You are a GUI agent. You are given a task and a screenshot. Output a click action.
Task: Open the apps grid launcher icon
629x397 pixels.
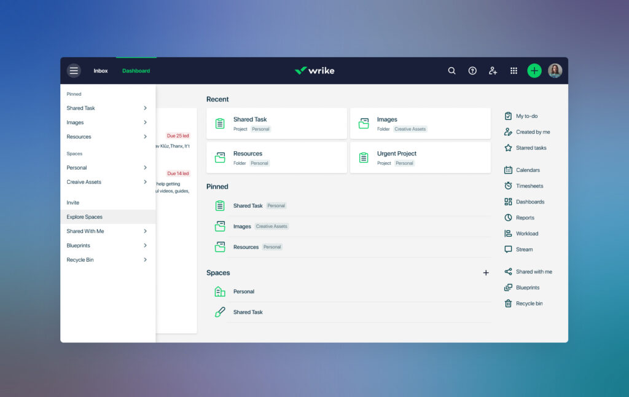pyautogui.click(x=514, y=71)
